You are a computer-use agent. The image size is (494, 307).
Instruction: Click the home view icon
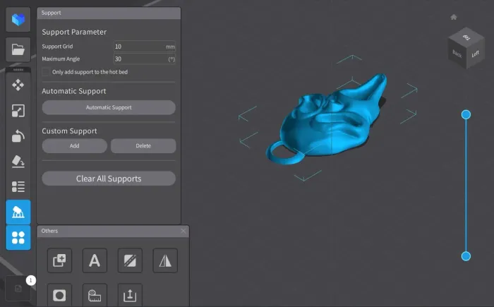pyautogui.click(x=454, y=17)
